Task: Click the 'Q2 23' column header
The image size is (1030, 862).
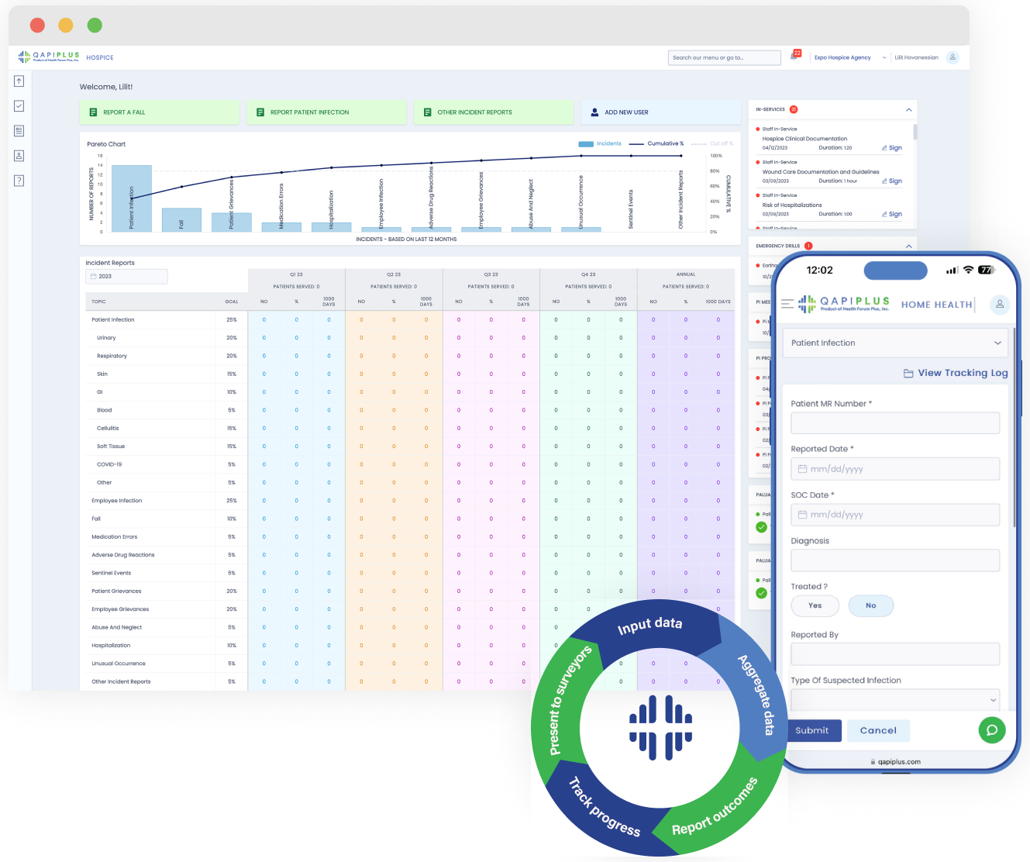Action: (x=394, y=274)
